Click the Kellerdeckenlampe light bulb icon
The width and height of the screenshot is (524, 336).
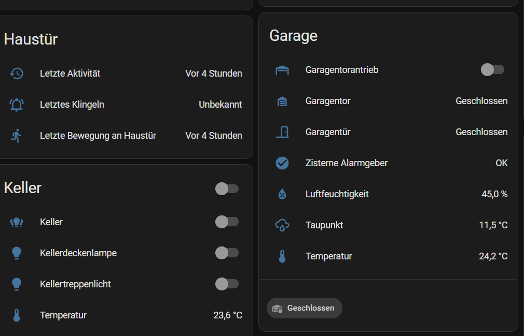(x=17, y=253)
